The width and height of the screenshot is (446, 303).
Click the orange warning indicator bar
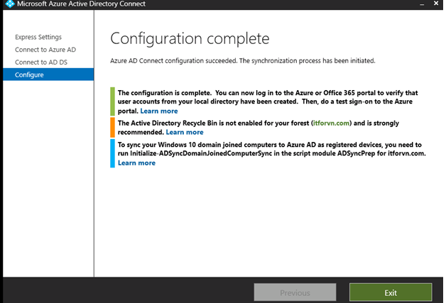pyautogui.click(x=112, y=127)
